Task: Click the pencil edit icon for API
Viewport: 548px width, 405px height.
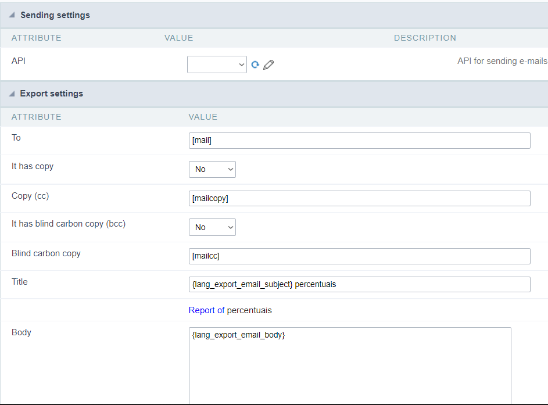Action: pyautogui.click(x=268, y=64)
